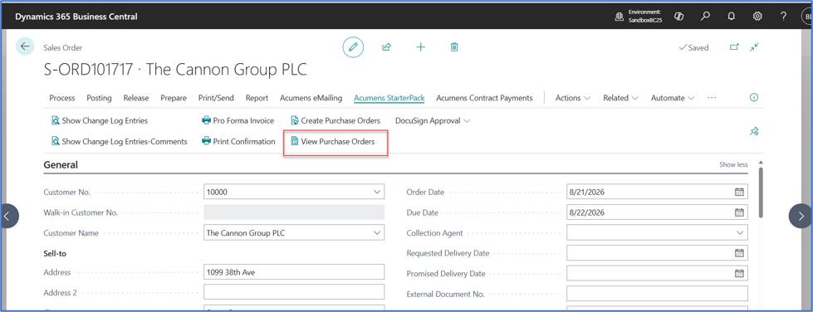
Task: Open the Copilot icon in header
Action: tap(678, 17)
